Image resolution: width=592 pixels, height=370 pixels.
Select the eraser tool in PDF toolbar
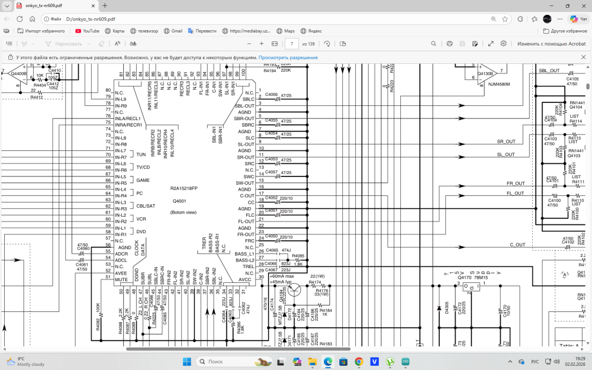[x=102, y=44]
